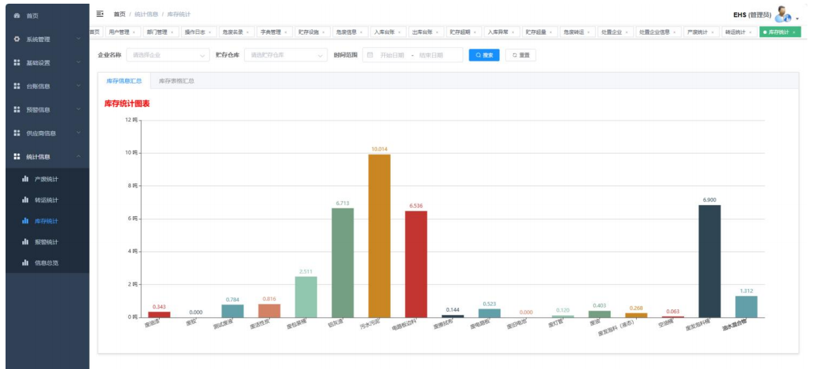The width and height of the screenshot is (816, 369).
Task: Switch to the 危废转运 tab
Action: [x=577, y=32]
